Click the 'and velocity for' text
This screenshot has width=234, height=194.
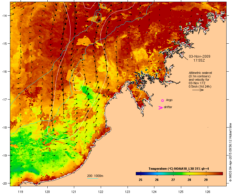click(199, 80)
